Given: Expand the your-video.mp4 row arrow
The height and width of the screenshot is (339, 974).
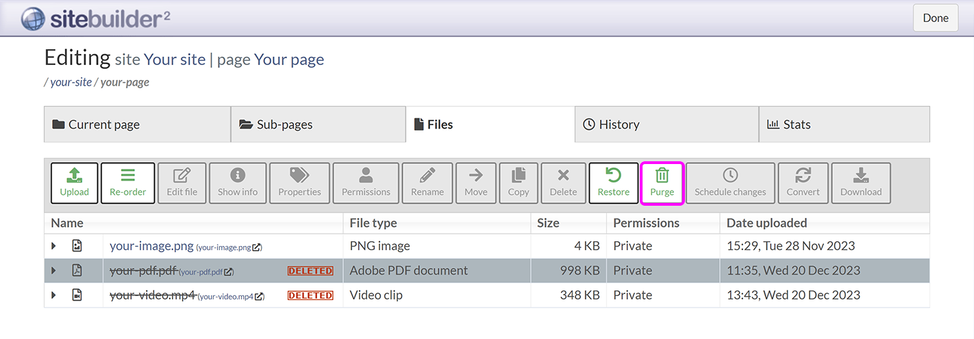Looking at the screenshot, I should (54, 295).
